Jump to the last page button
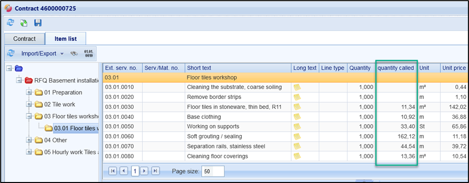 (155, 171)
